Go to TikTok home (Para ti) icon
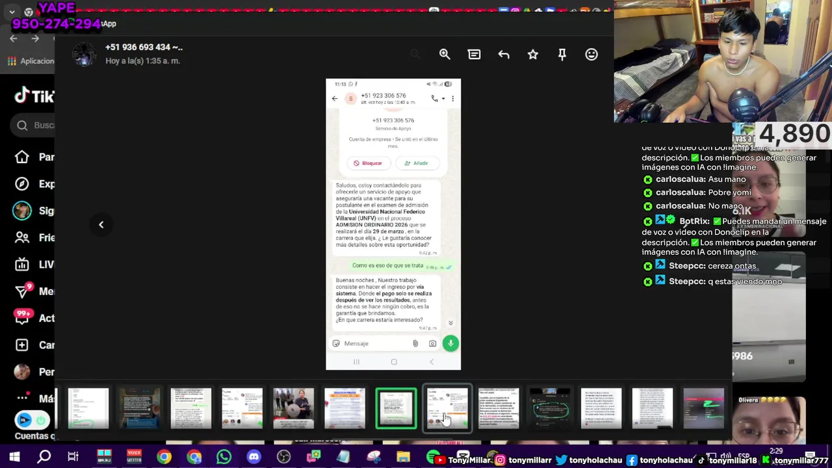Image resolution: width=832 pixels, height=468 pixels. [x=22, y=157]
